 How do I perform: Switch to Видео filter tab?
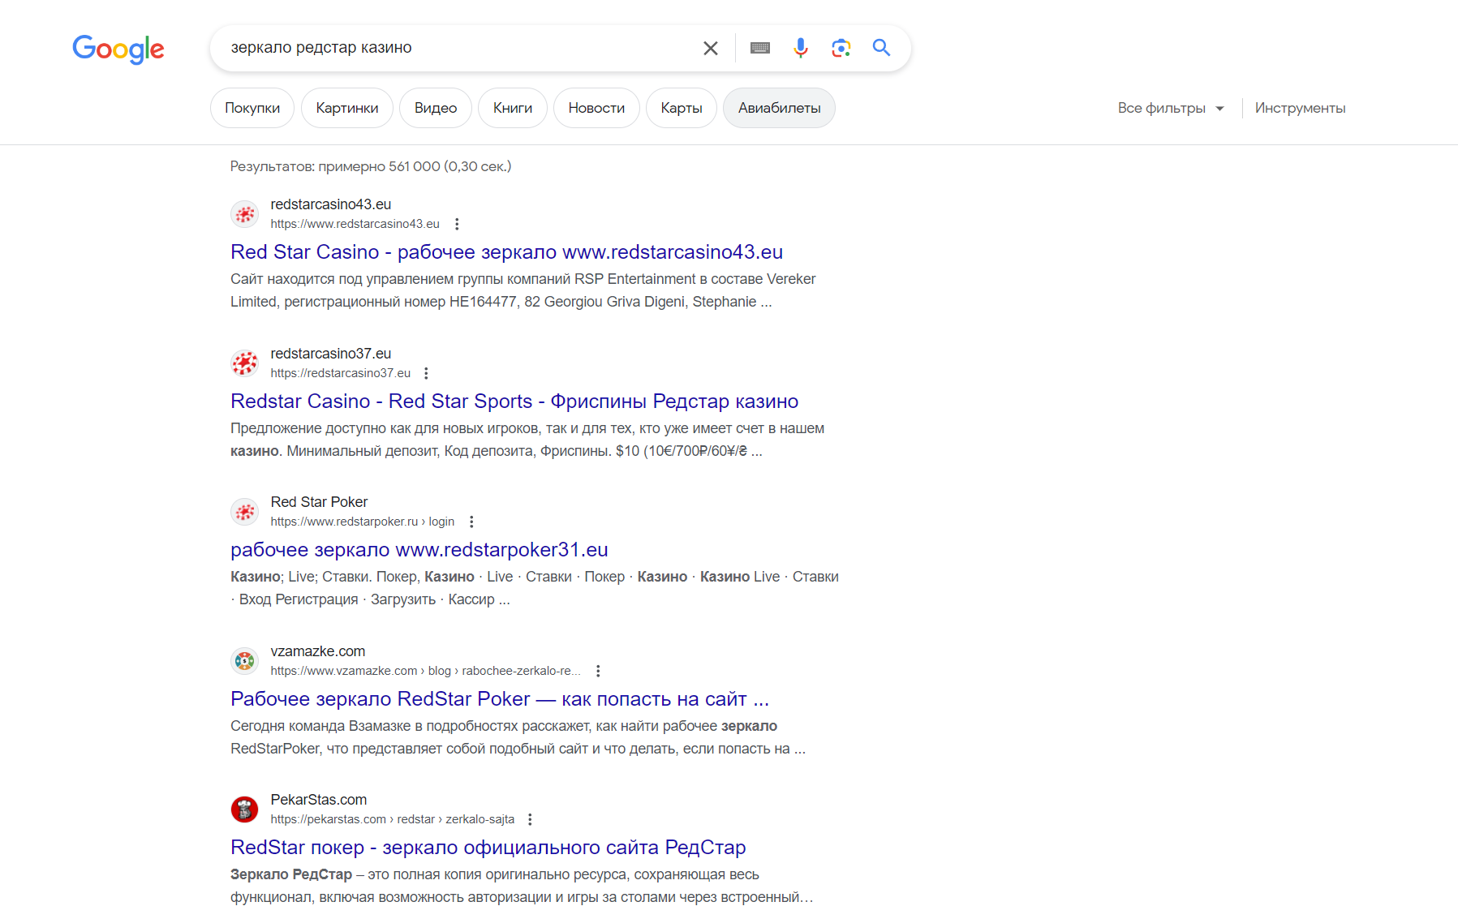click(436, 108)
